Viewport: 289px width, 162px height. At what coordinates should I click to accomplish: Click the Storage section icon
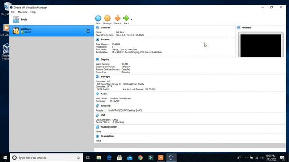coord(98,76)
